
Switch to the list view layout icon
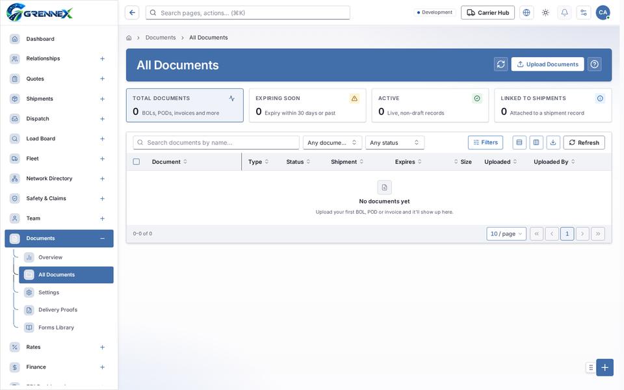(x=519, y=142)
